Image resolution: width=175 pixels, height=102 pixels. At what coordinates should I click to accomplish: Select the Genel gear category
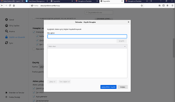click(x=9, y=20)
